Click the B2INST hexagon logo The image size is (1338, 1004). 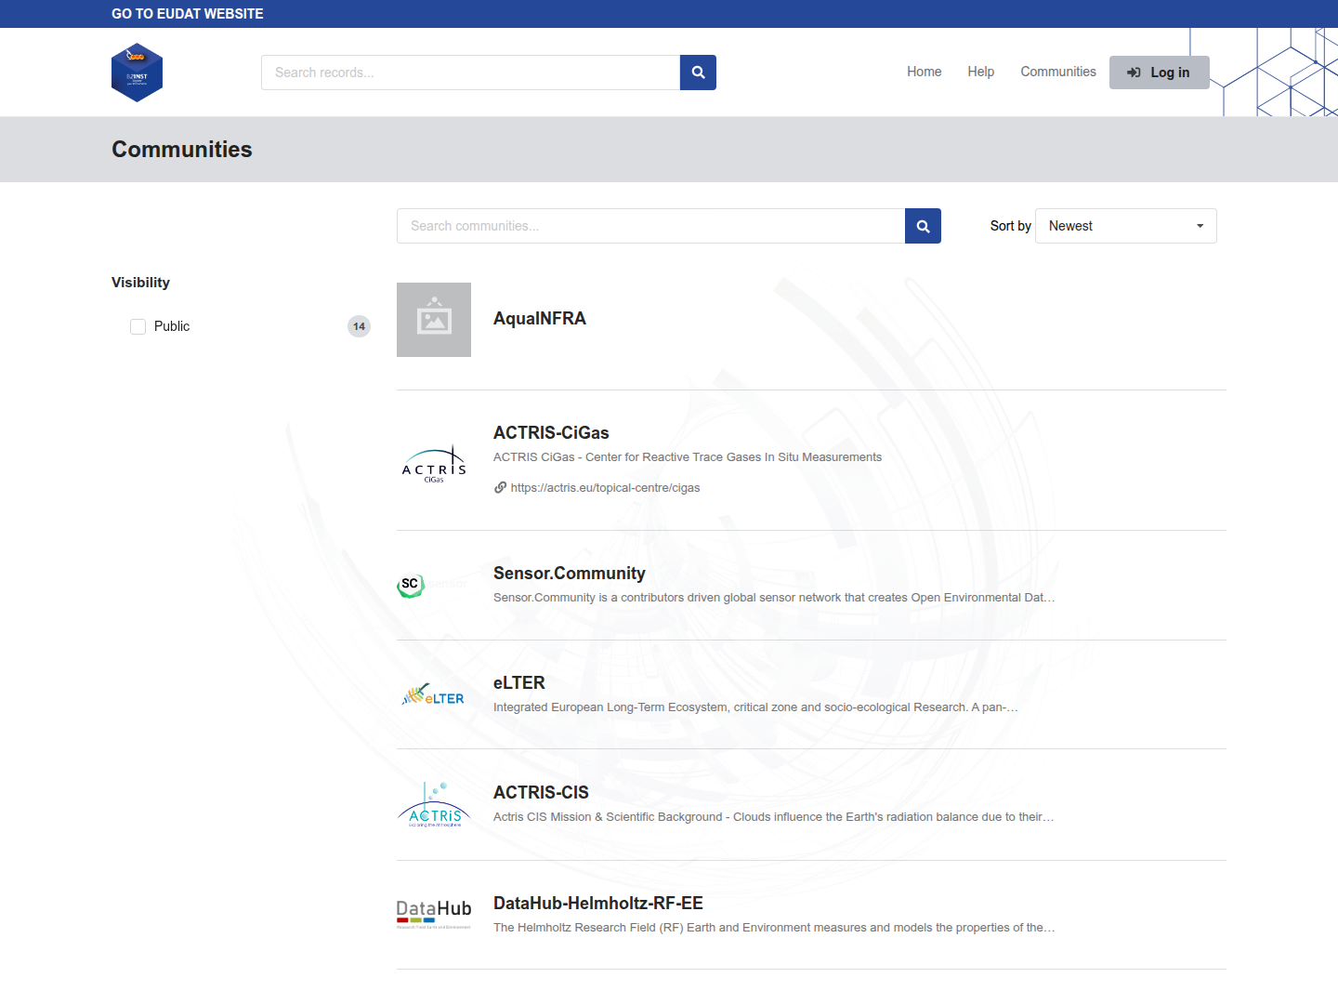coord(137,73)
